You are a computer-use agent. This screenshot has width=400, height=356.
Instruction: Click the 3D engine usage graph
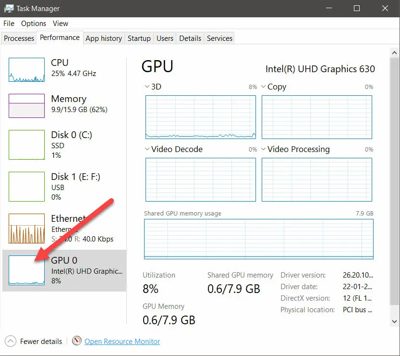point(201,117)
